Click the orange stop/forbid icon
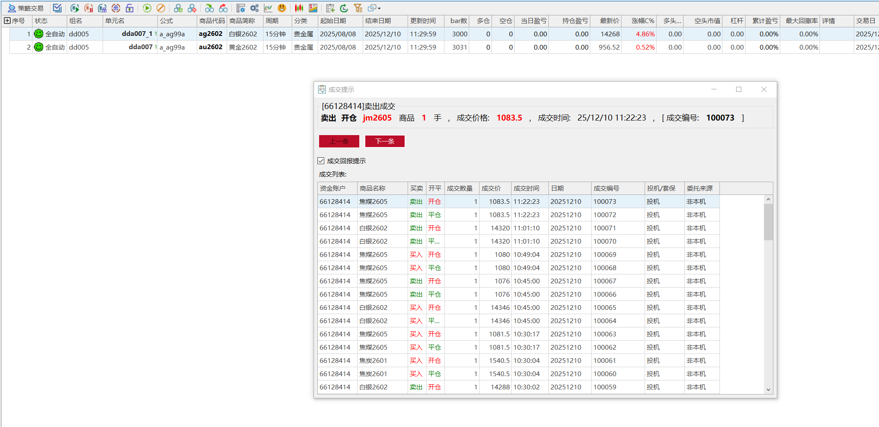 [161, 8]
